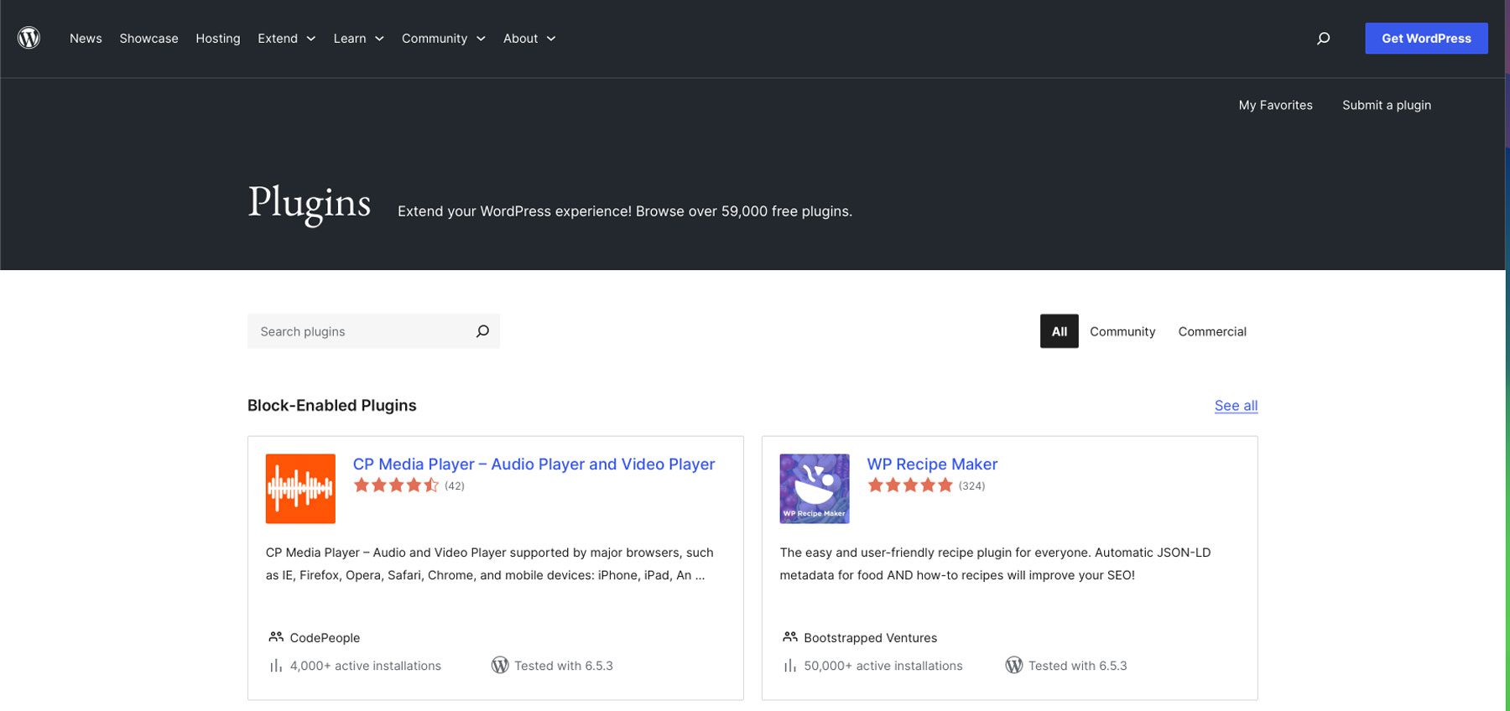Image resolution: width=1510 pixels, height=711 pixels.
Task: Click the bar chart icon beside 4,000+ installations
Action: 276,666
